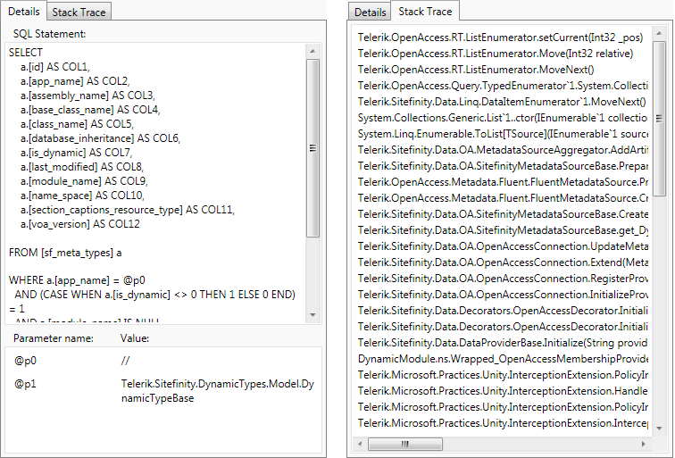The height and width of the screenshot is (458, 675).
Task: Click the Value column header
Action: 135,338
